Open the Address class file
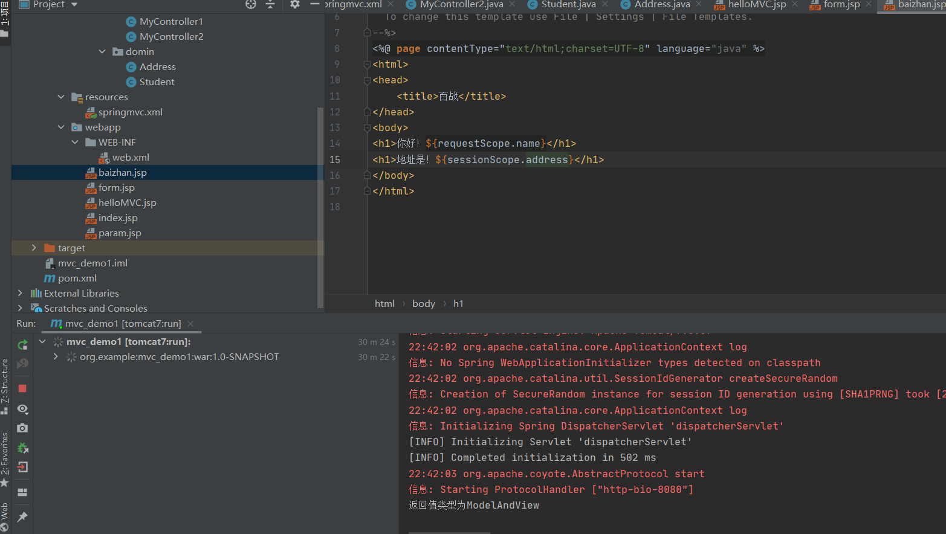946x534 pixels. pyautogui.click(x=157, y=66)
